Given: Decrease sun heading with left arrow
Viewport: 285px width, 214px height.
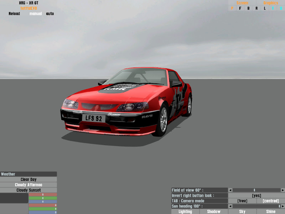Looking at the screenshot, I should pyautogui.click(x=230, y=206).
